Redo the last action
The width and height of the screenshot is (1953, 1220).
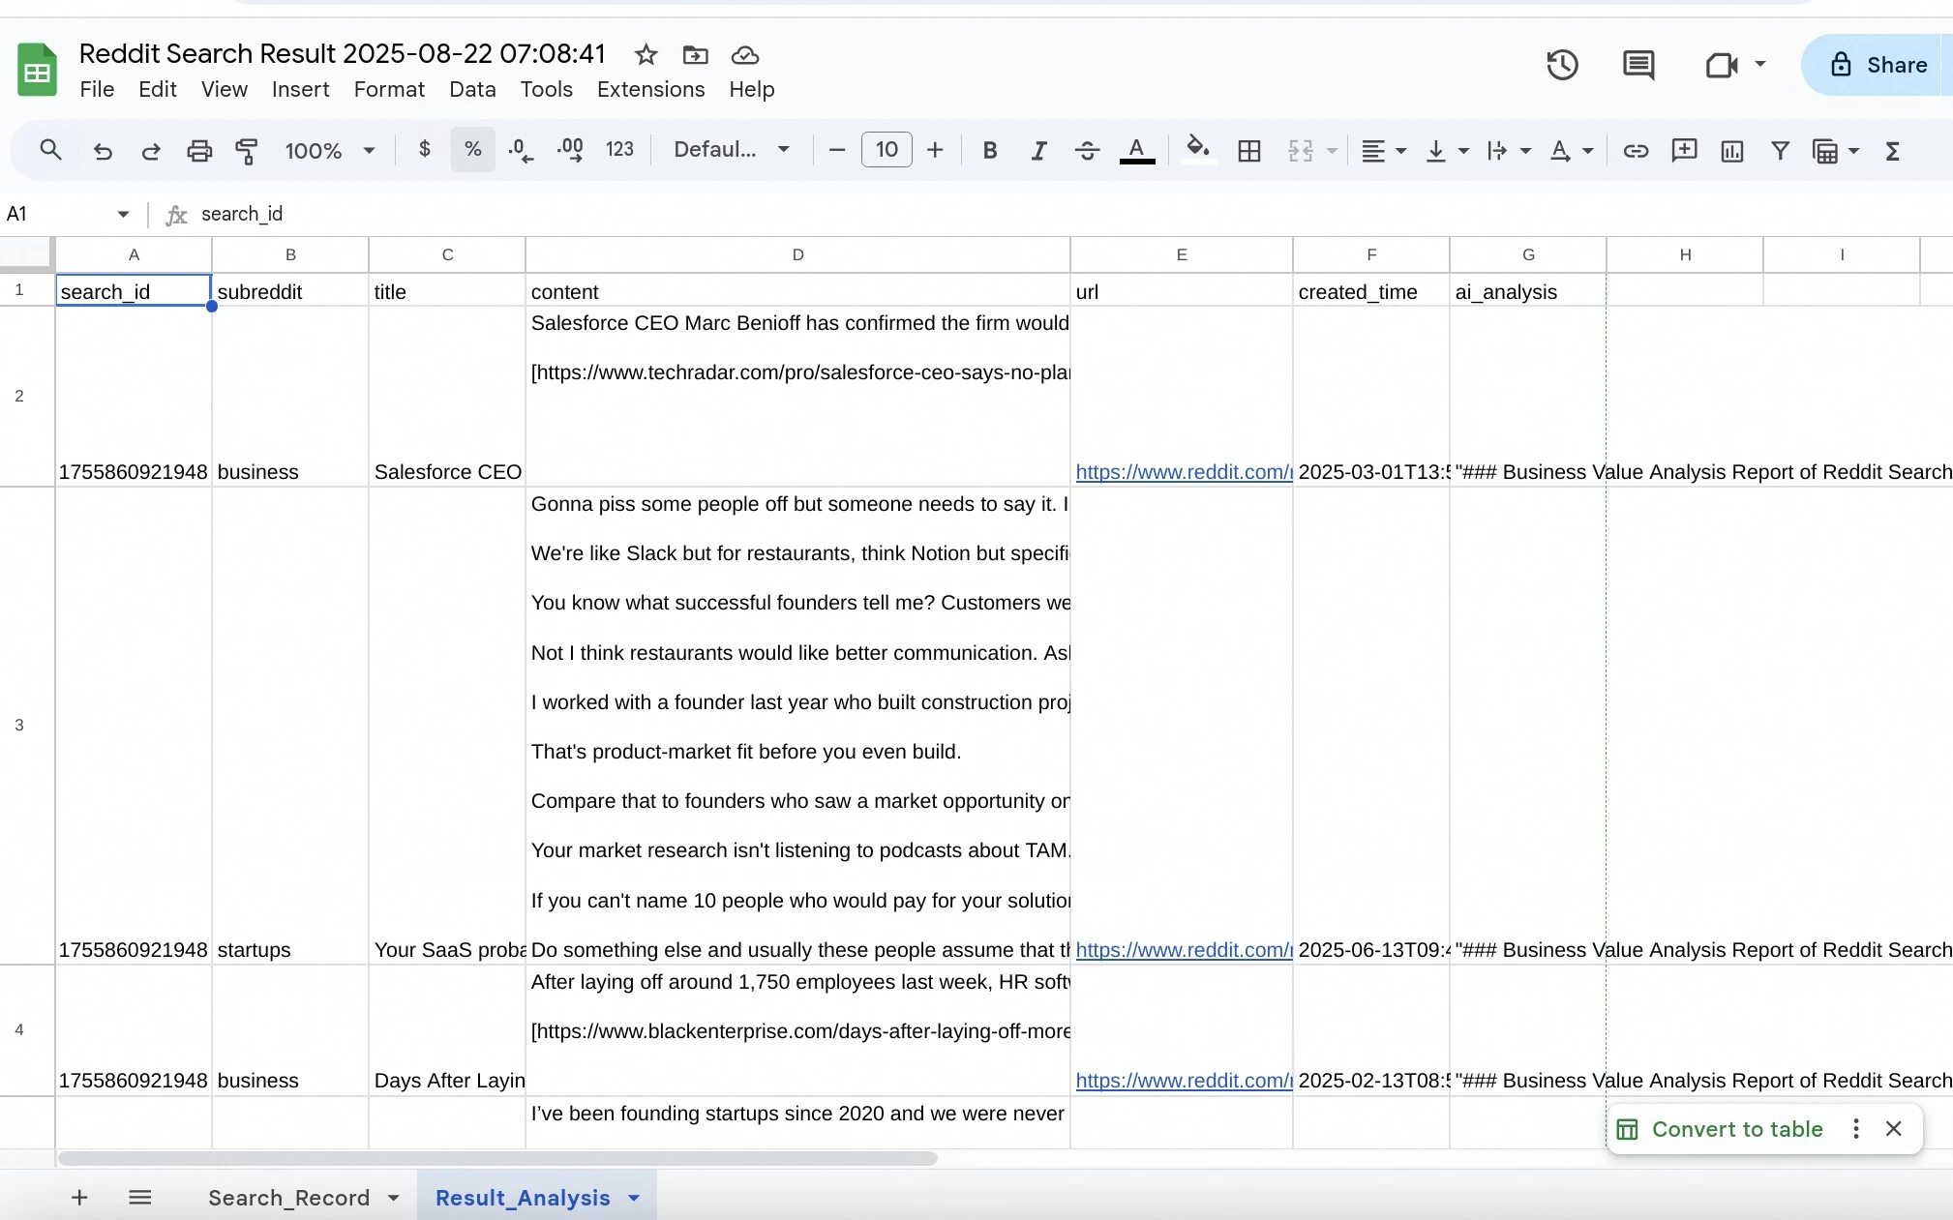151,150
